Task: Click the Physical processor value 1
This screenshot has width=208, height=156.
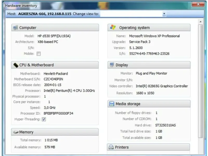Action: tap(45, 96)
